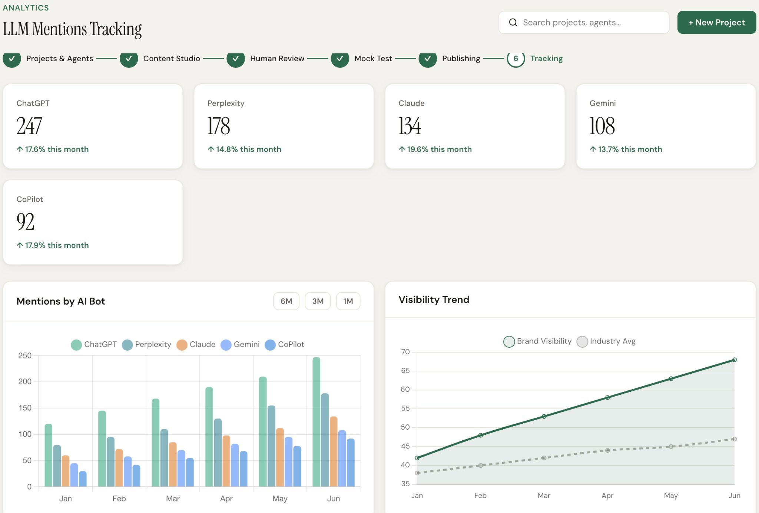The height and width of the screenshot is (513, 759).
Task: Click the LLM Mentions Tracking heading
Action: (x=72, y=29)
